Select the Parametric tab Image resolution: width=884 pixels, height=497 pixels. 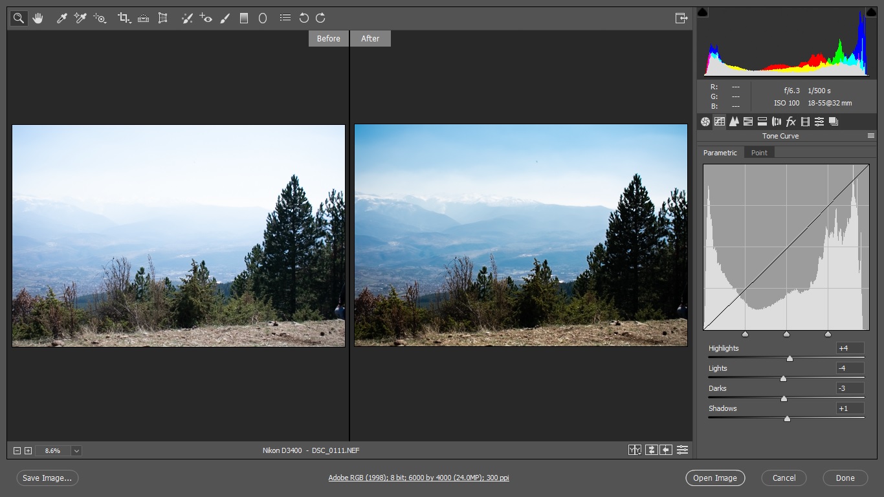pyautogui.click(x=720, y=153)
